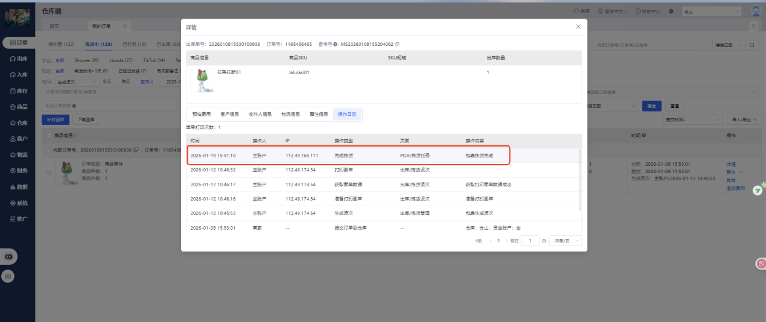The height and width of the screenshot is (322, 766).
Task: Switch to the 备注信息 tab
Action: pos(319,114)
